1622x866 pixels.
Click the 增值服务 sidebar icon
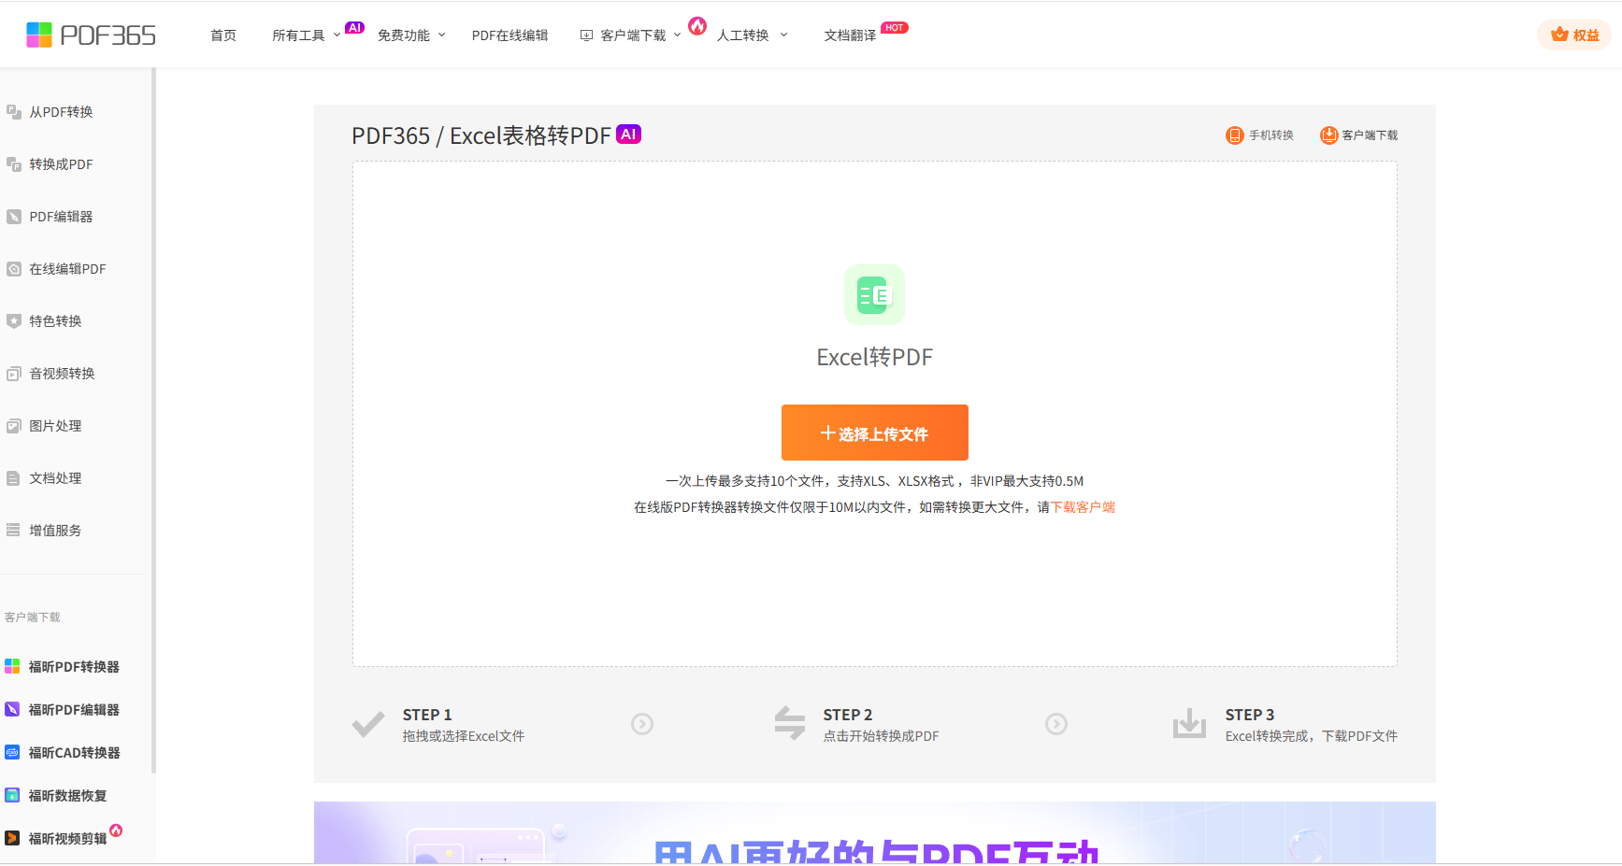click(14, 531)
